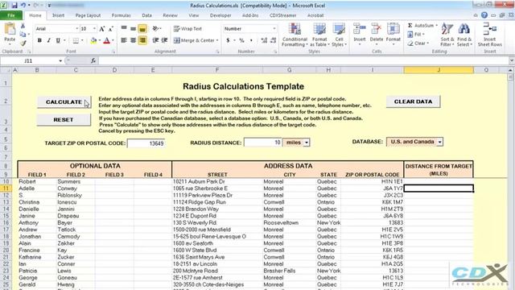Click the Excel Help question mark icon
This screenshot has width=515, height=290.
(x=484, y=15)
